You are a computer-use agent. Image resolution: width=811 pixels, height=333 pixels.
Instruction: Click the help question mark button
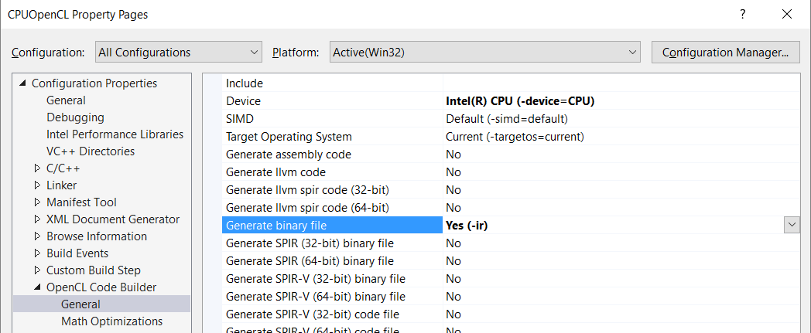click(x=742, y=14)
